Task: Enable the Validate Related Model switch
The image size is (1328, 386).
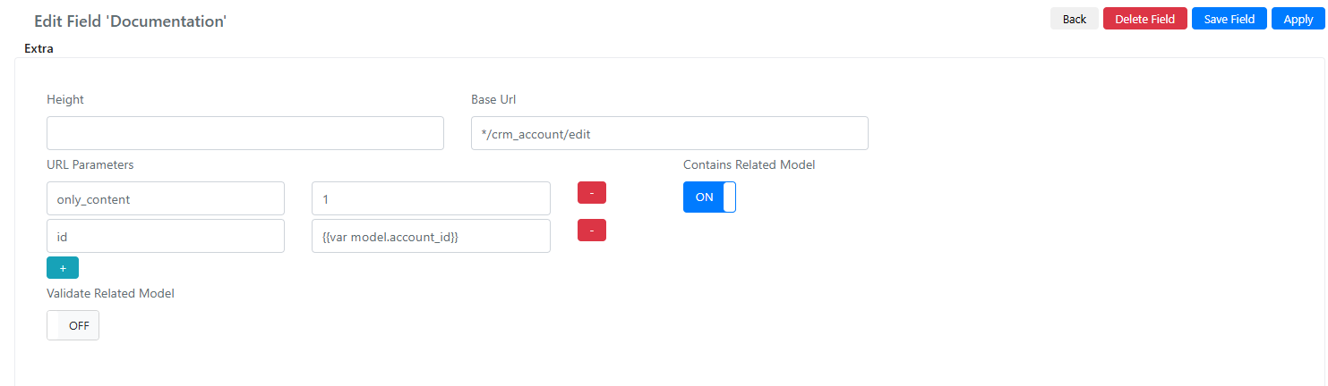Action: pyautogui.click(x=73, y=325)
